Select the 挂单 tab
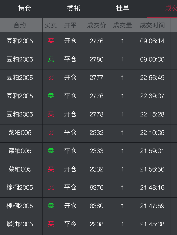This screenshot has width=177, height=235. coord(123,9)
